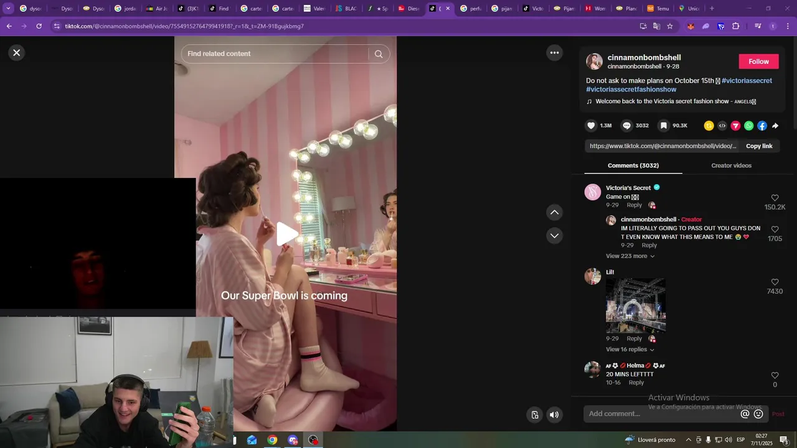The height and width of the screenshot is (448, 797).
Task: Expand View 223 more replies
Action: point(630,256)
